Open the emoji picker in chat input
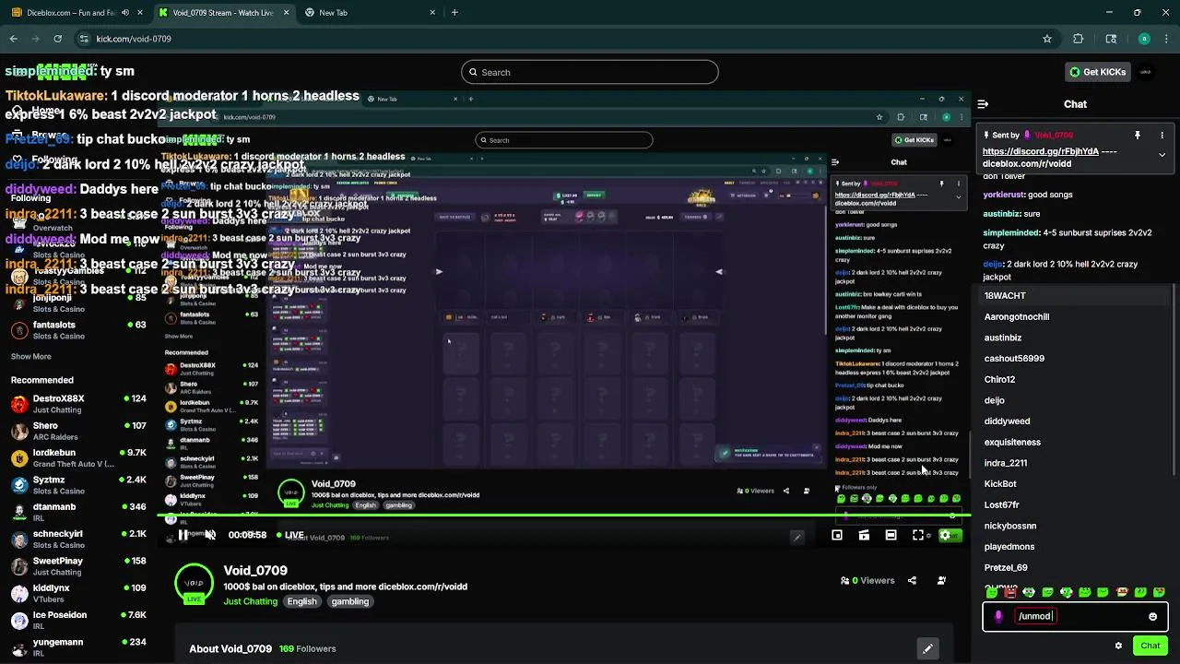 point(1152,616)
